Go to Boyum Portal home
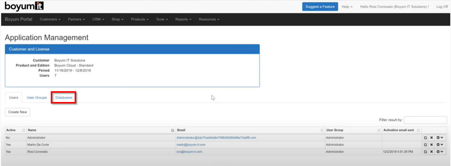This screenshot has height=166, width=451. coord(19,19)
